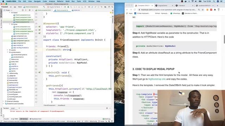Click the Chrome page vertical scrollbar
This screenshot has height=126, width=225.
(x=224, y=39)
